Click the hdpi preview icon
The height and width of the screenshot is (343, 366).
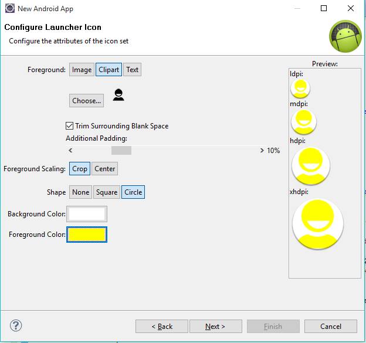[x=311, y=166]
